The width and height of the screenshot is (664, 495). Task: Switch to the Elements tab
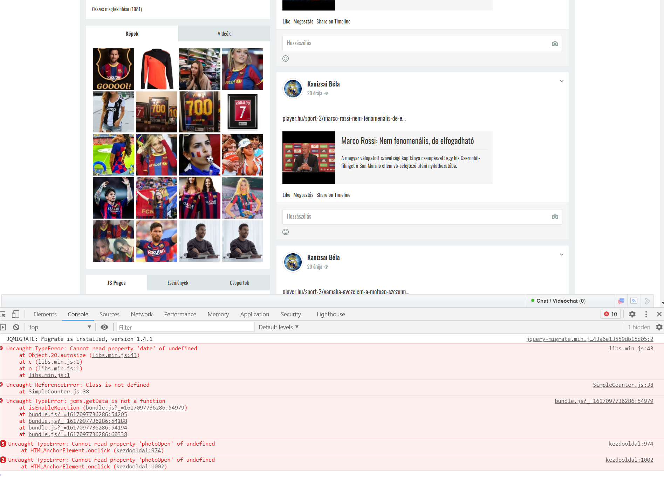click(45, 314)
